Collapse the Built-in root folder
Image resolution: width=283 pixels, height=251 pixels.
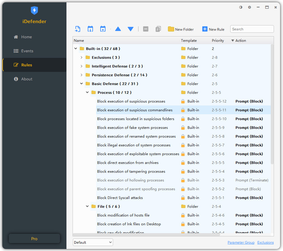point(76,49)
